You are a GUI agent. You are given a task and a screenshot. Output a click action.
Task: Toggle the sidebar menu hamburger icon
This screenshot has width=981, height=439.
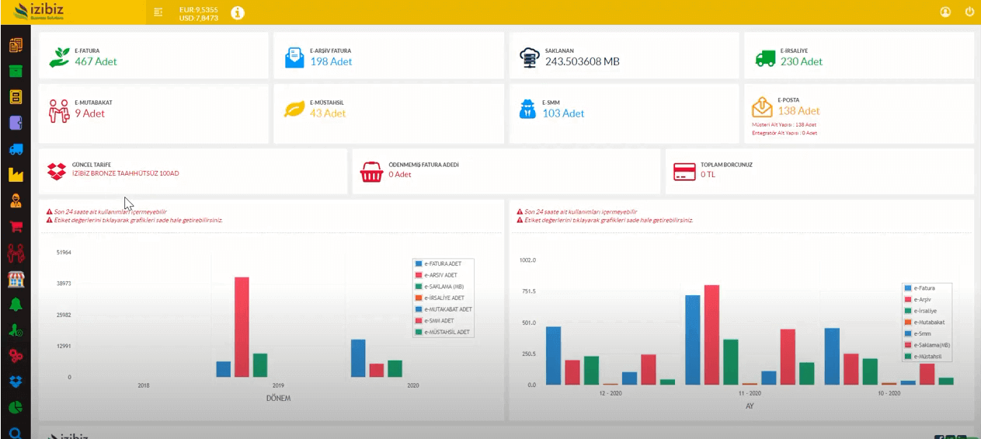[x=158, y=12]
